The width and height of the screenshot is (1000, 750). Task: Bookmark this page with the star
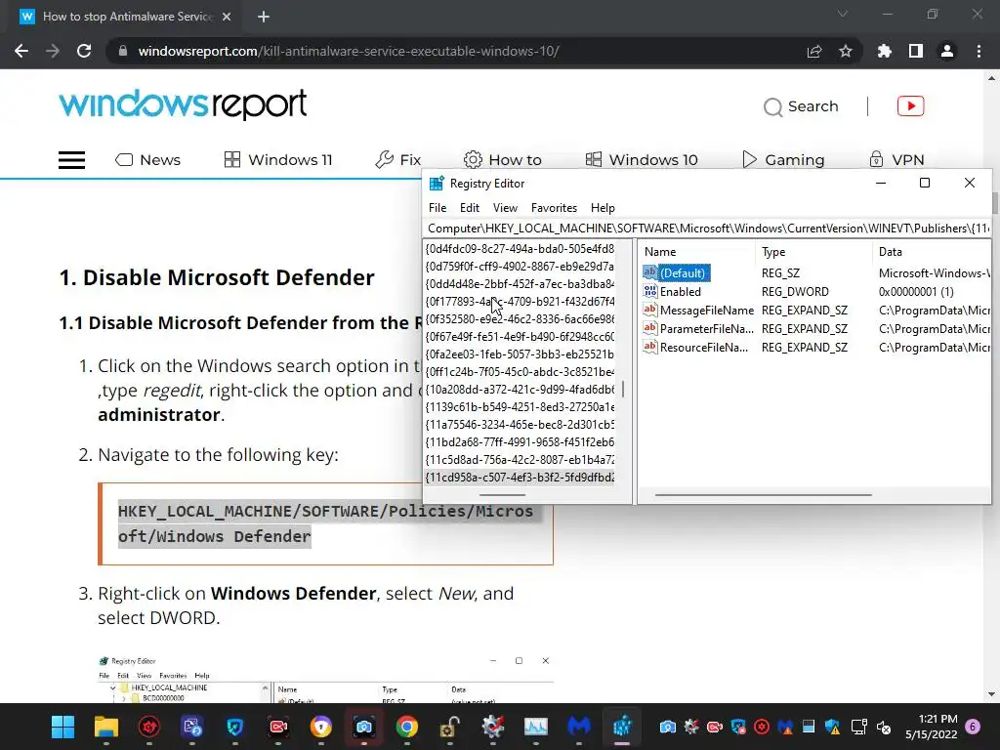(846, 51)
